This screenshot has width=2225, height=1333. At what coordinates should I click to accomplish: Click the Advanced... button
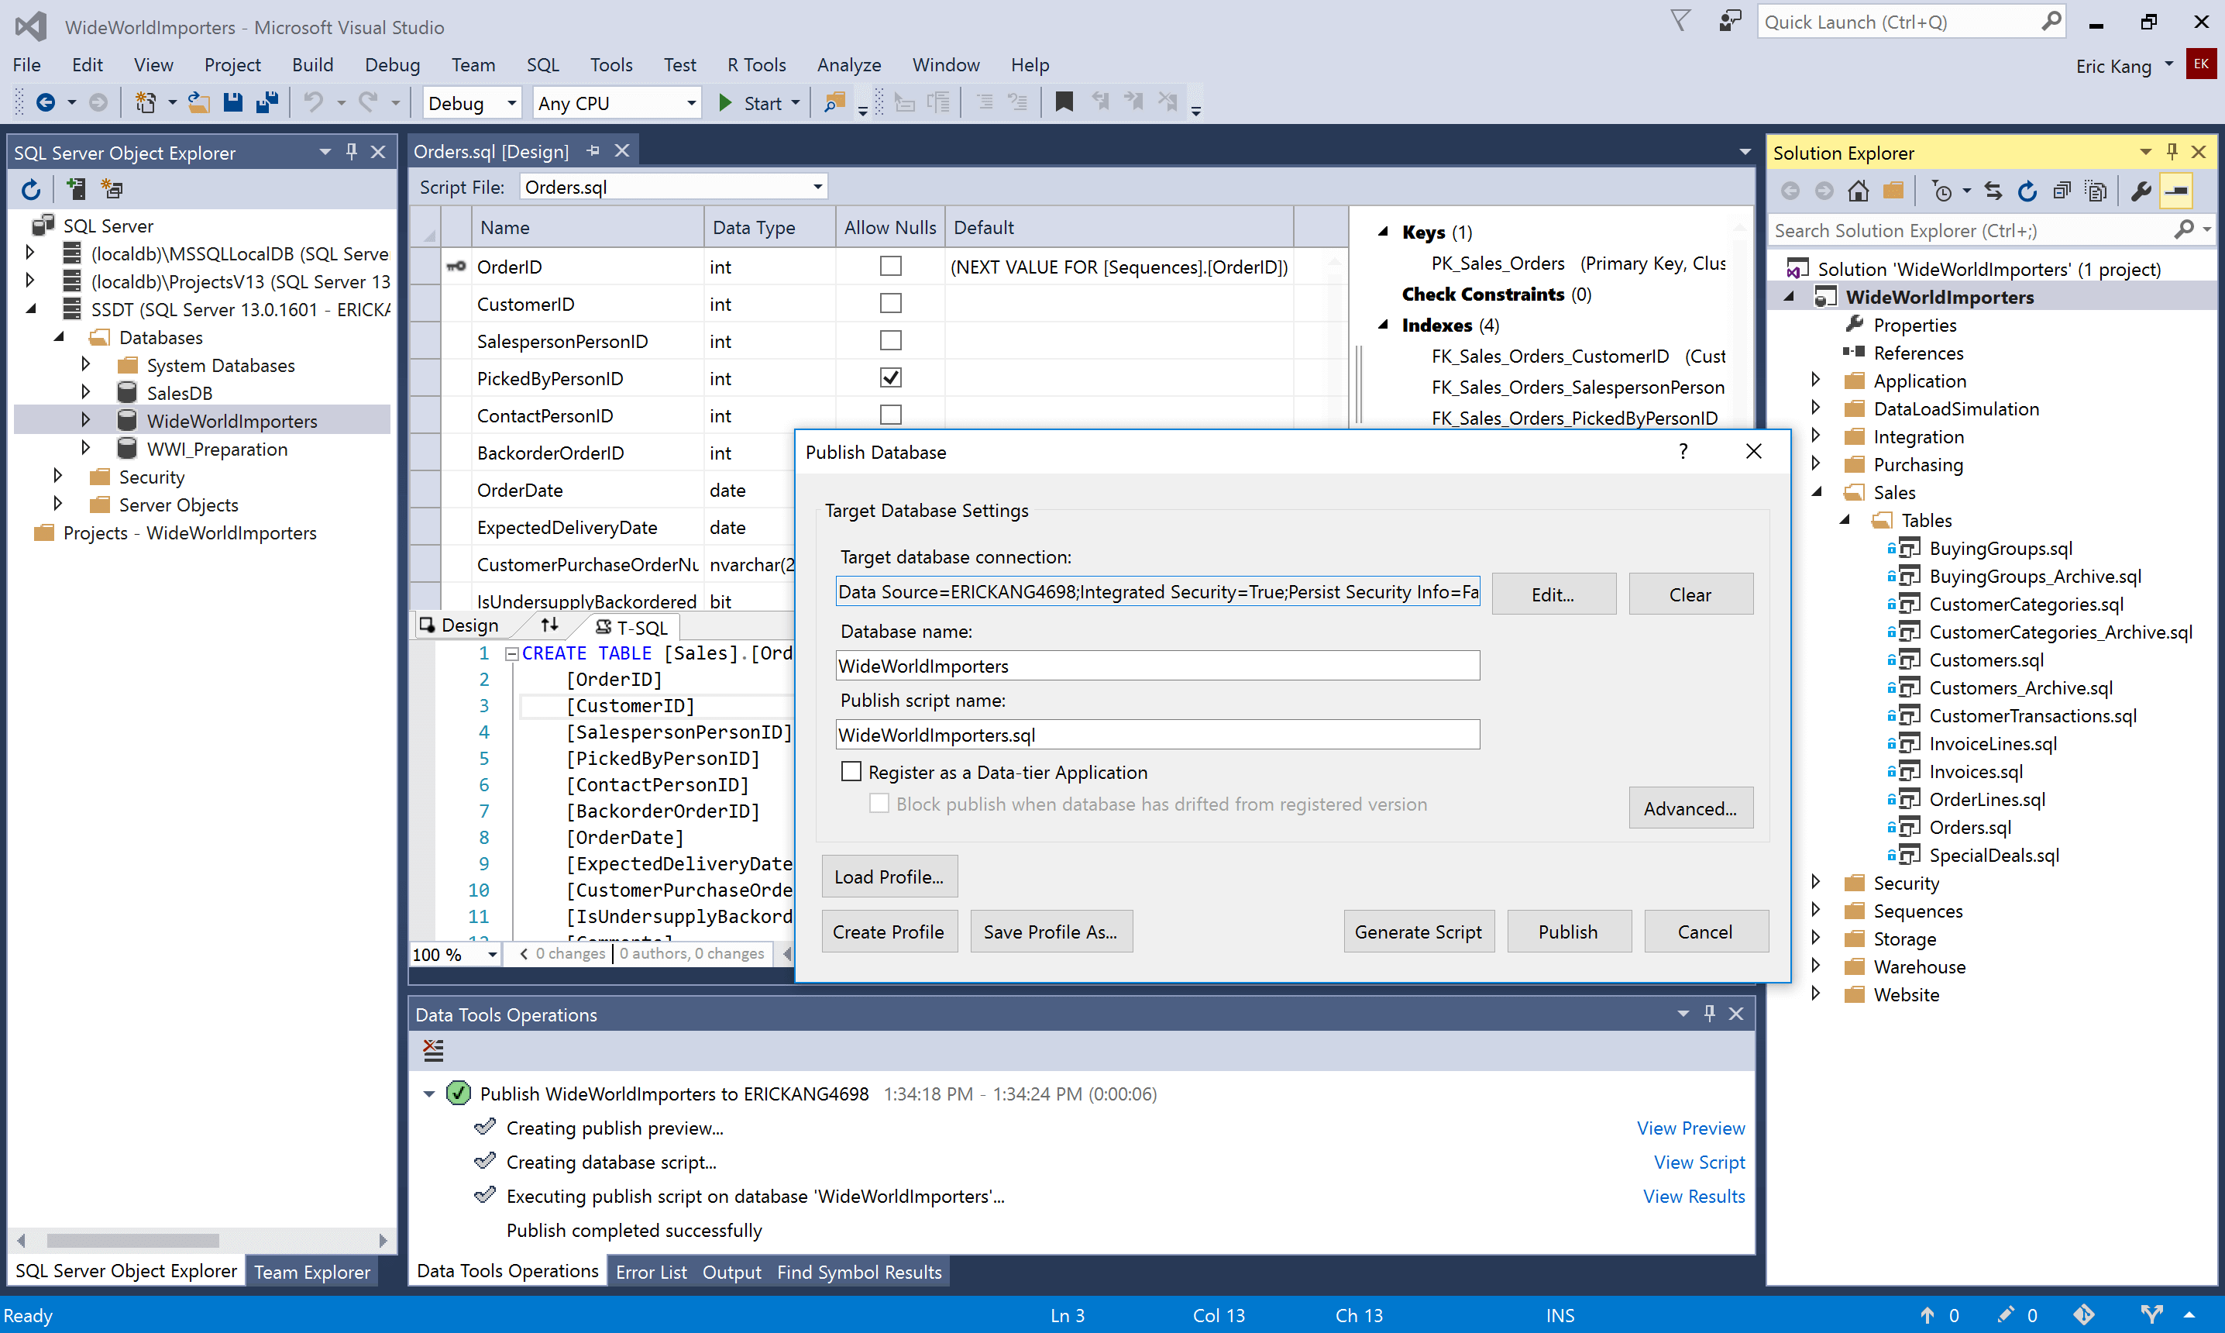coord(1690,808)
